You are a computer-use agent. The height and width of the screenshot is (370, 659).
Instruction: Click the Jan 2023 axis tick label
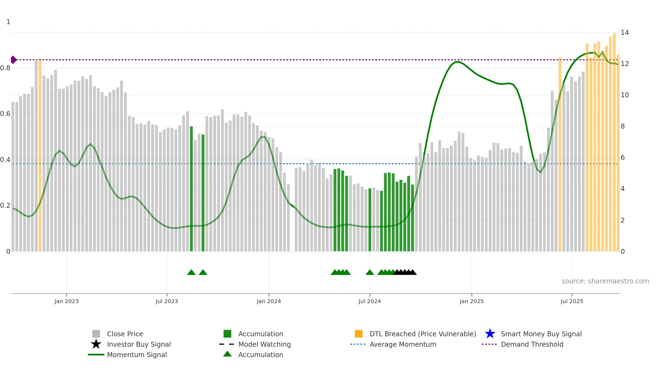pyautogui.click(x=66, y=301)
